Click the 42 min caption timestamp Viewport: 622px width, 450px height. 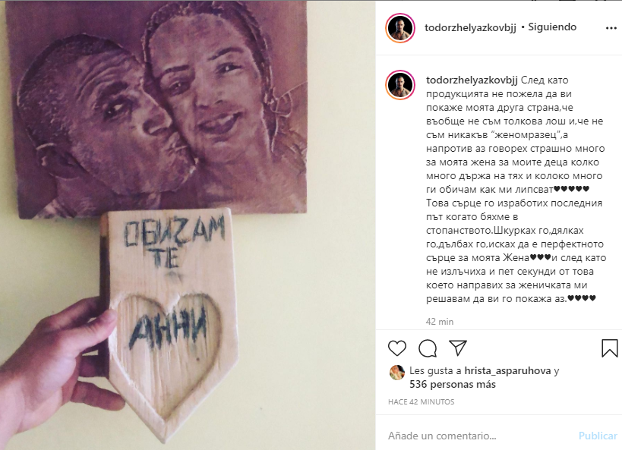point(440,322)
